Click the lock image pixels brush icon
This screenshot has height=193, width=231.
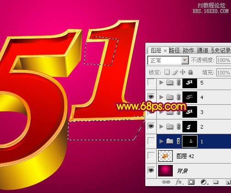175,72
